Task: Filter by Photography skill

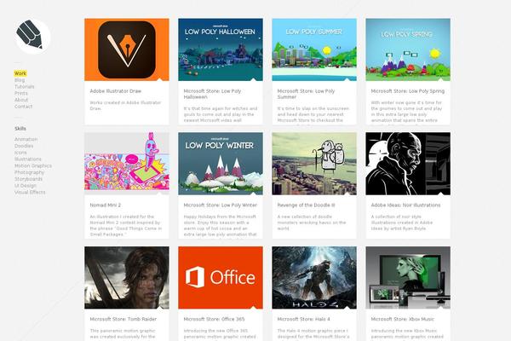Action: click(x=29, y=172)
